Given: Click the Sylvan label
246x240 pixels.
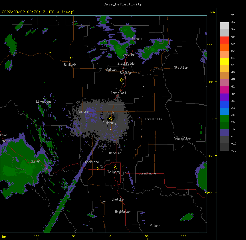Looking at the screenshot, I should tap(111, 70).
